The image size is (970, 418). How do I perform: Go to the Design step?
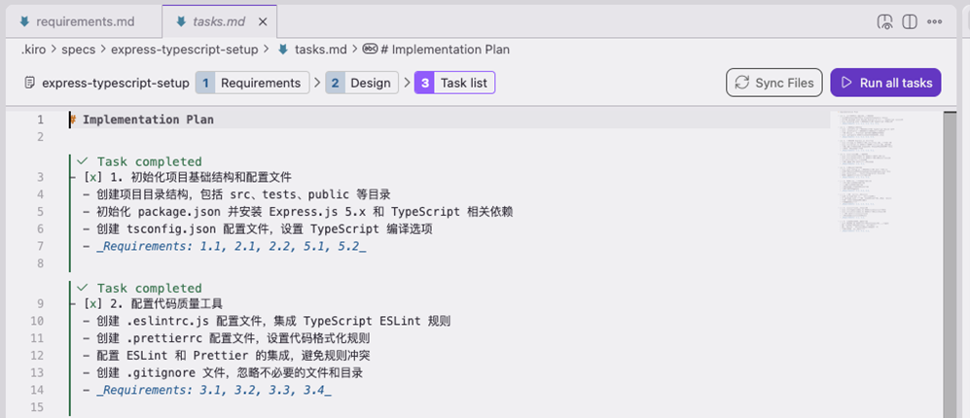pos(359,83)
